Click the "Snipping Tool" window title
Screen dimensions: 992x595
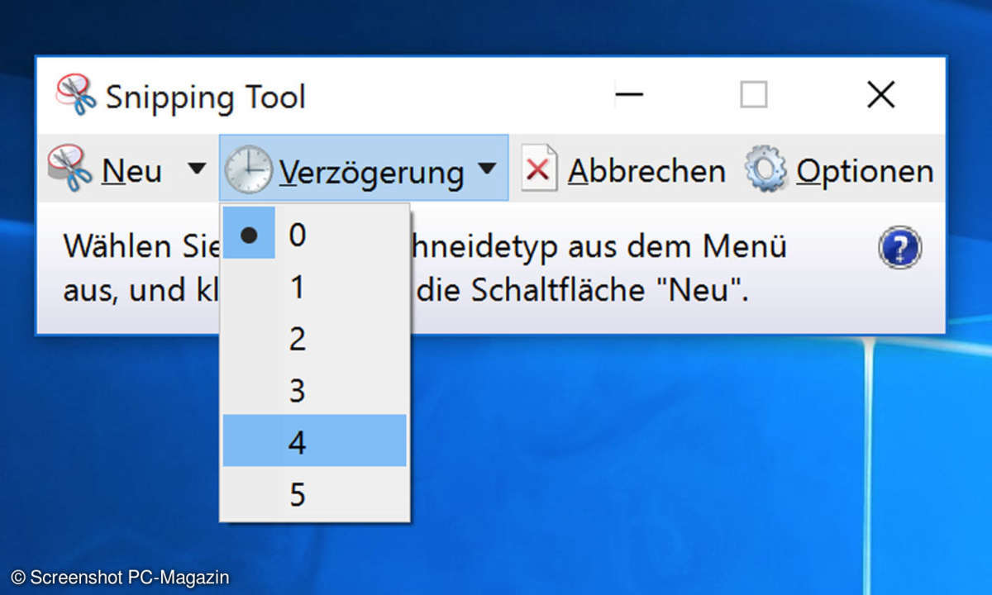206,98
